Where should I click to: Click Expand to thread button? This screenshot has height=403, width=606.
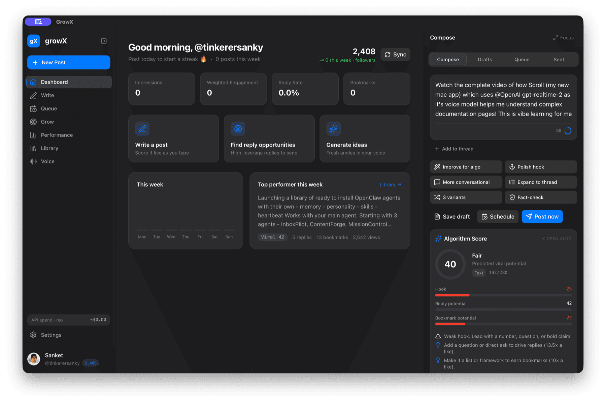pyautogui.click(x=541, y=182)
